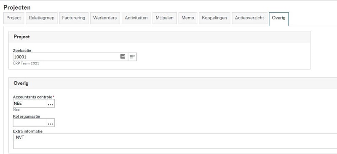Click the Extra informatie text area

click(x=175, y=141)
